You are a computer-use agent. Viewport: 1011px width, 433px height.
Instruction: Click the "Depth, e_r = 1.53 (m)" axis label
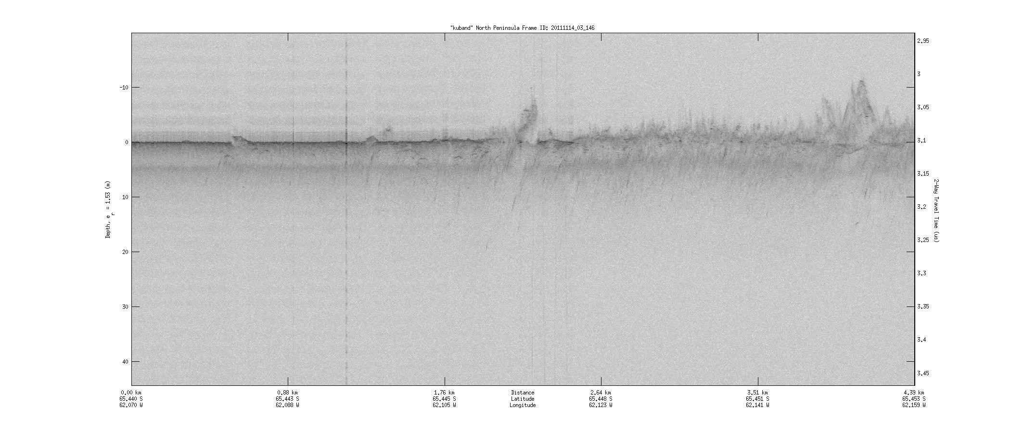click(x=108, y=209)
